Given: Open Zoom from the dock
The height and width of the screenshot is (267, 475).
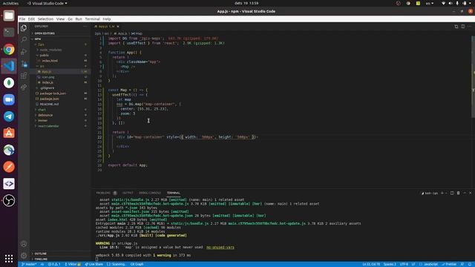Looking at the screenshot, I should [x=9, y=99].
